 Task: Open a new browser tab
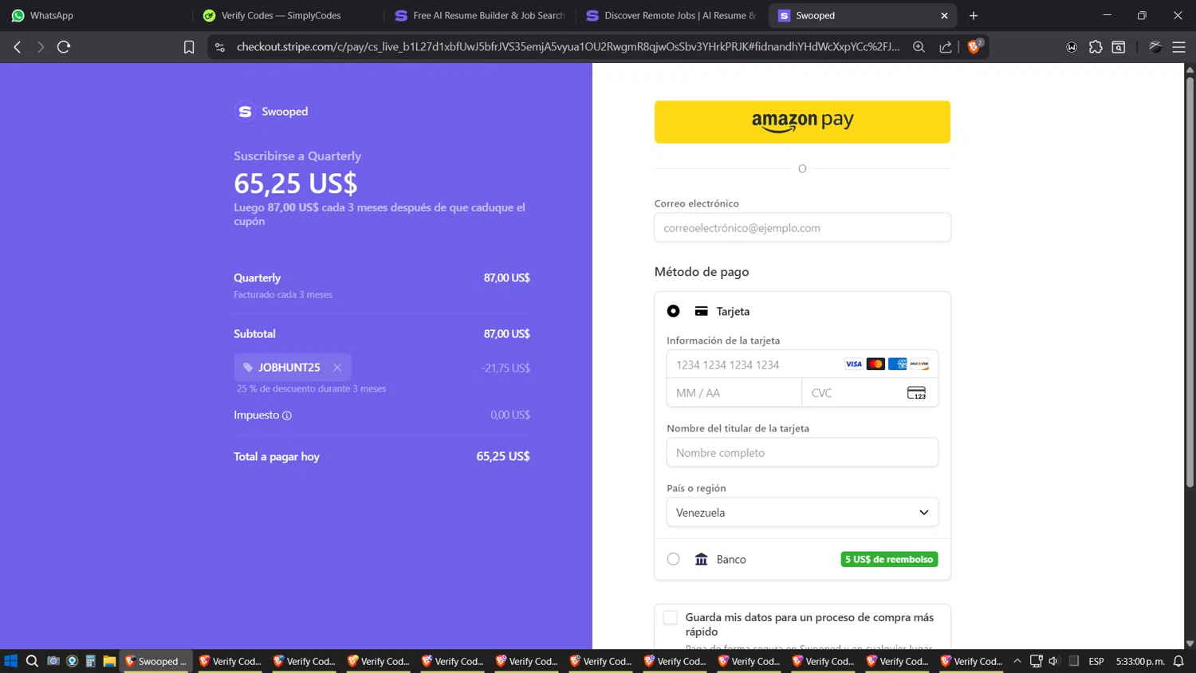(974, 15)
